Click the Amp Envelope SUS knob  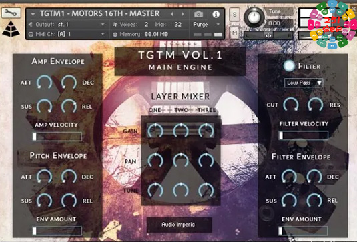pos(45,106)
